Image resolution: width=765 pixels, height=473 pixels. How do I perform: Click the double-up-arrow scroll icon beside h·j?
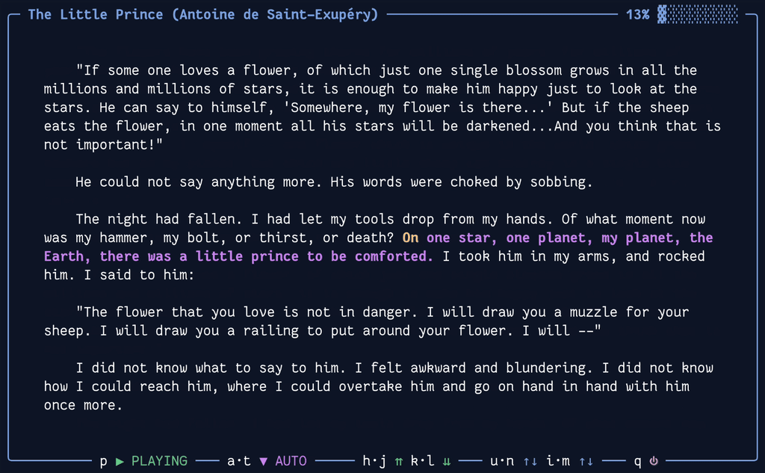coord(398,461)
